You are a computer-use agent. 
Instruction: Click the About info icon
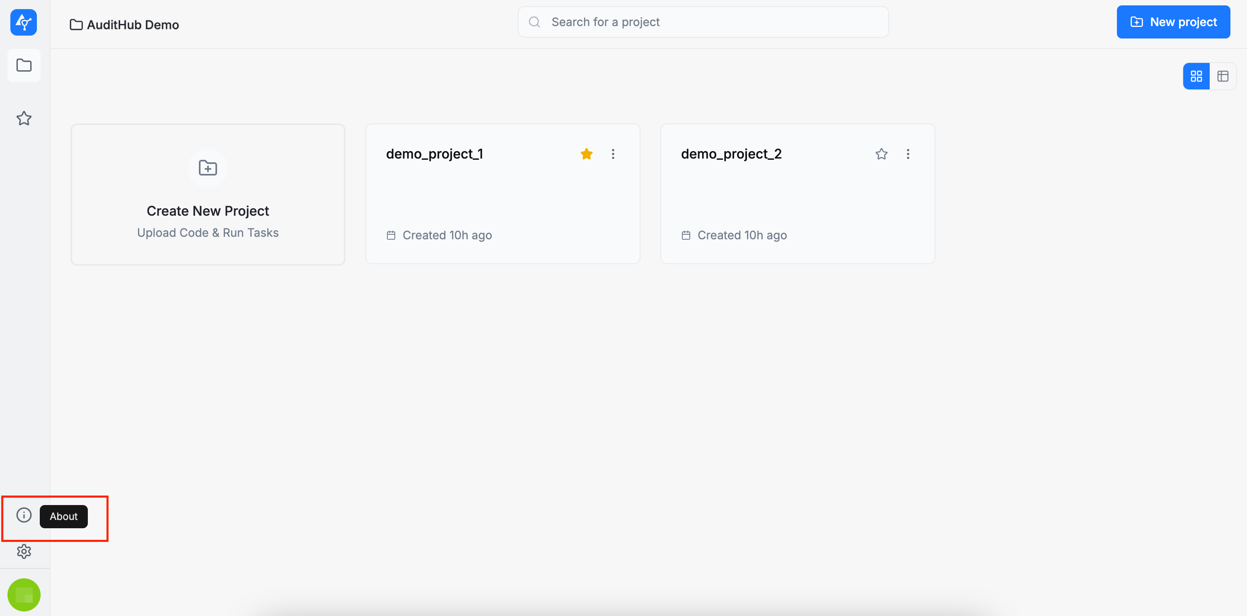[x=24, y=515]
